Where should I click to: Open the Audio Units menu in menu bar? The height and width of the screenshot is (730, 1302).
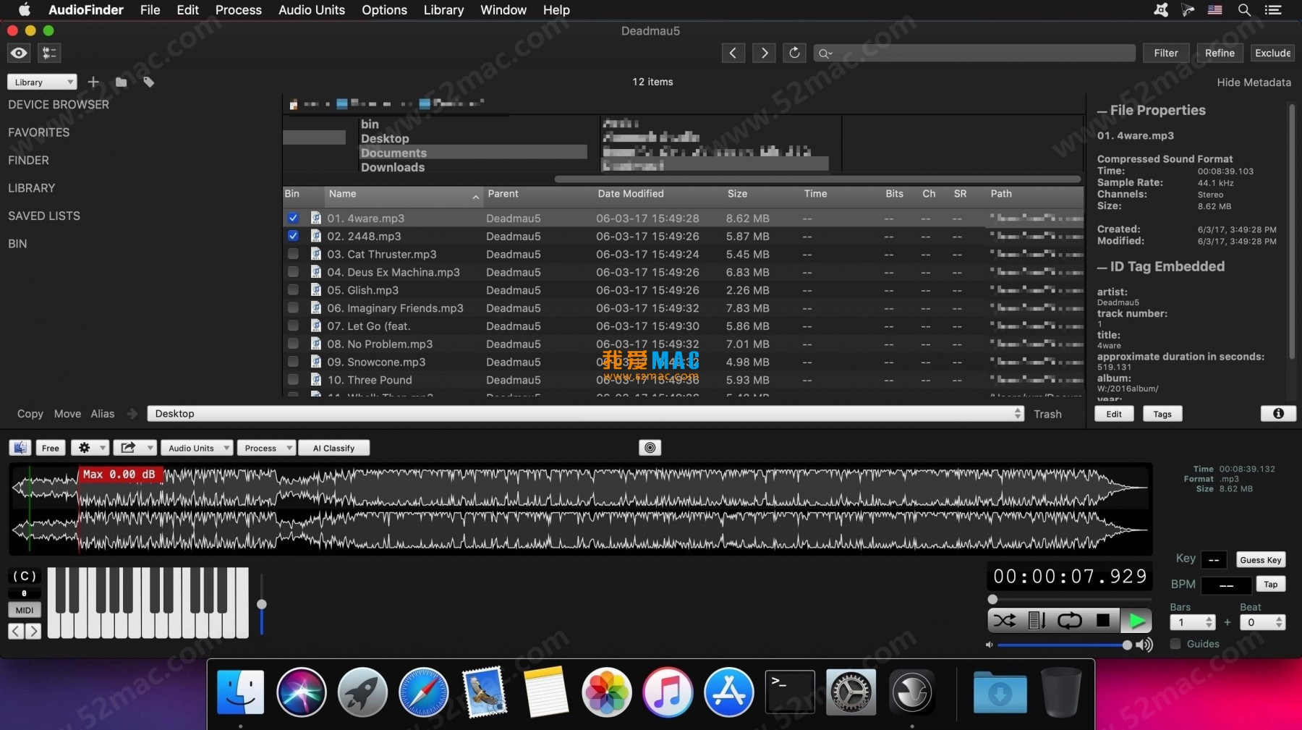tap(312, 10)
